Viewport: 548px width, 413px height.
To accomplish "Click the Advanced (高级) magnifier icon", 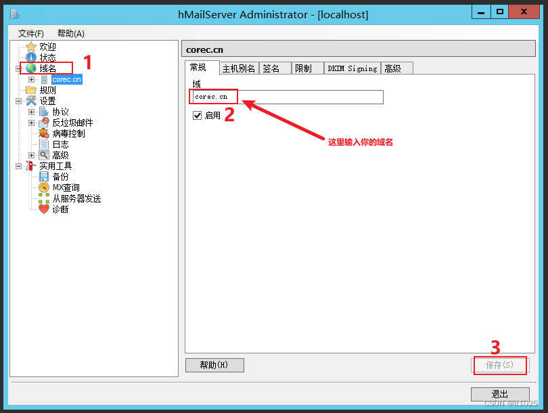I will (44, 155).
